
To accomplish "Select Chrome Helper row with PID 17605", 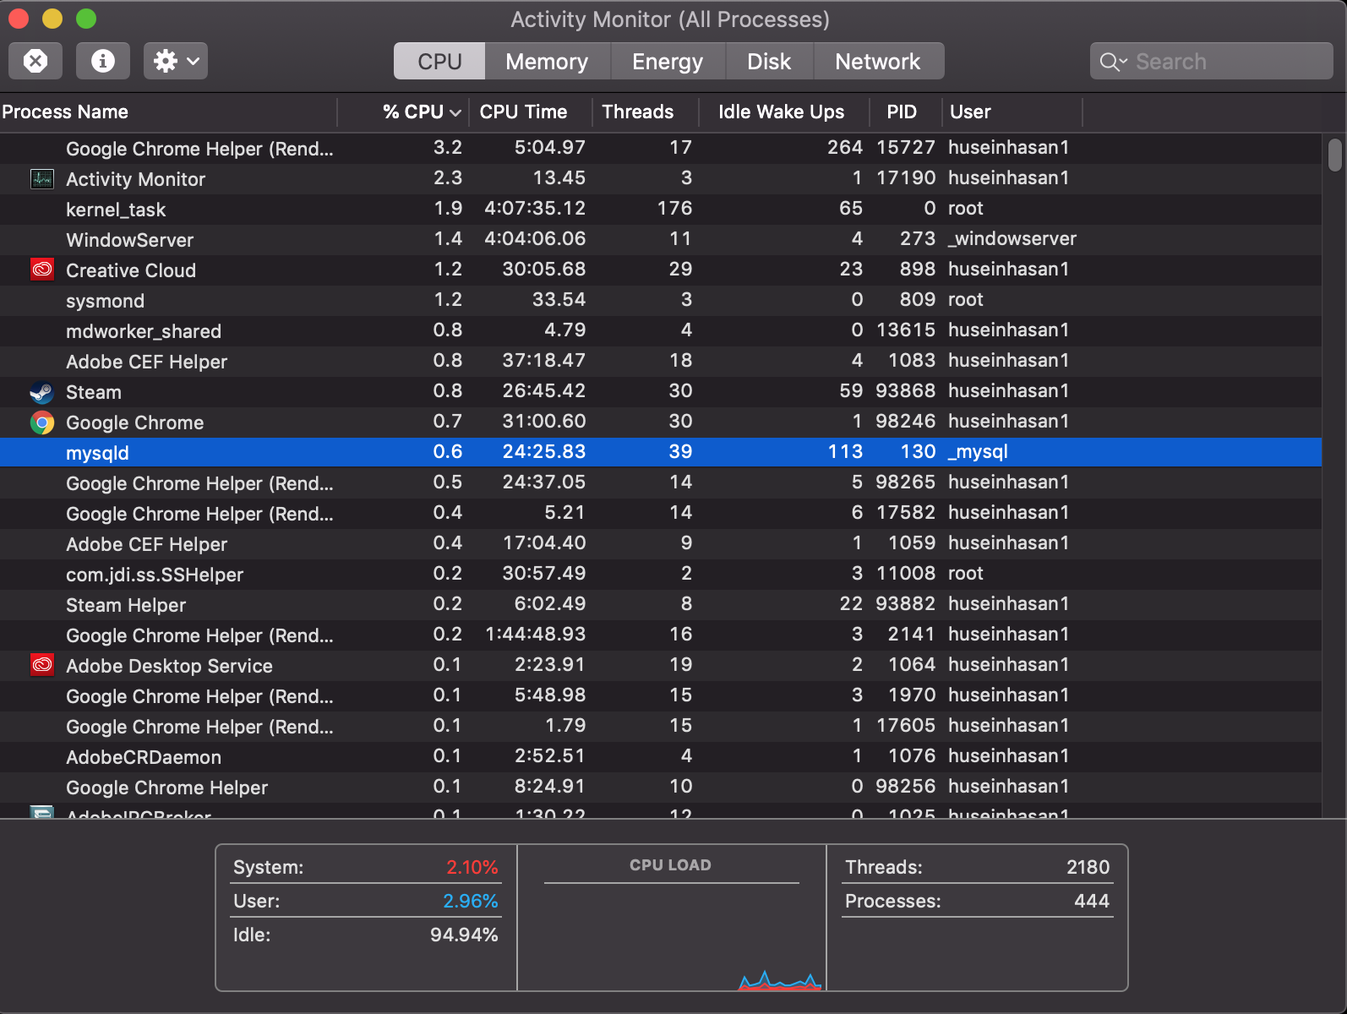I will pyautogui.click(x=661, y=727).
